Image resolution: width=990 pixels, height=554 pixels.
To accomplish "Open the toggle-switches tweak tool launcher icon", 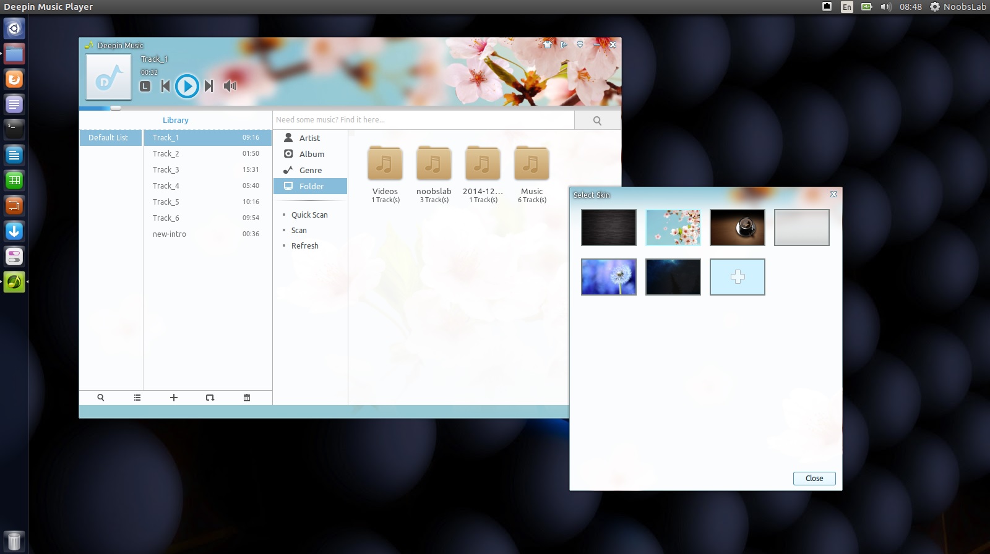I will (x=14, y=257).
